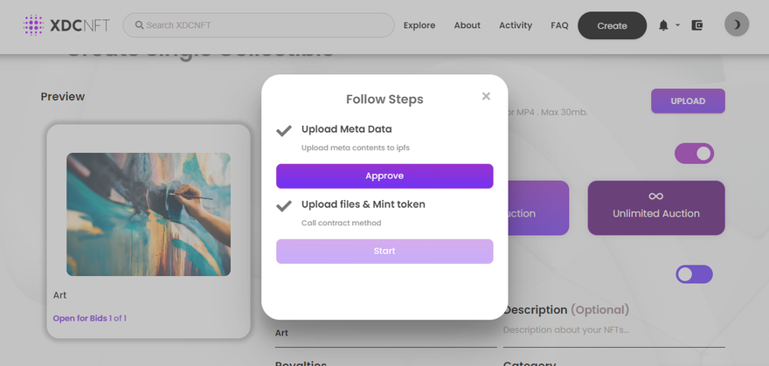Click the XDCNFT logo icon
Screen dimensions: 769x366
pos(33,25)
